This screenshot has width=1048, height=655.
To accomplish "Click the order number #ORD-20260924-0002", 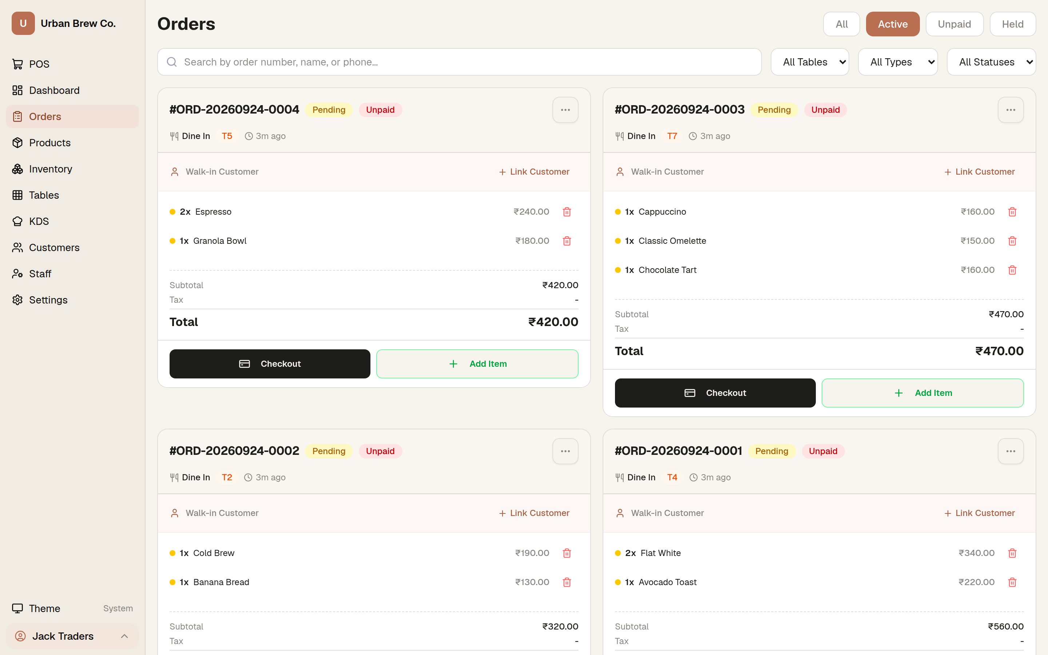I will click(234, 451).
